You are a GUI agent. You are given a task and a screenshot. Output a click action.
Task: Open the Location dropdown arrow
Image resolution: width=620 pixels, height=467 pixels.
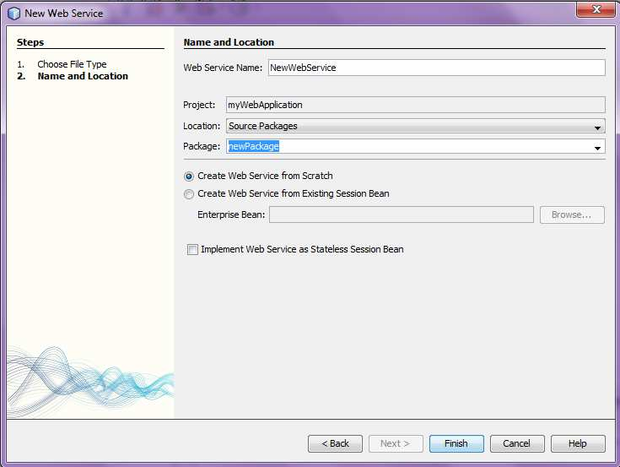pos(597,127)
